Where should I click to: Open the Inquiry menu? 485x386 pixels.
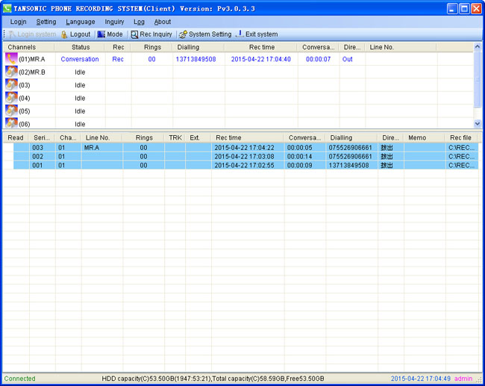114,22
